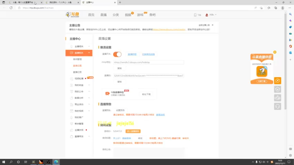The height and width of the screenshot is (165, 294).
Task: Close the 斗鱼直播伴侣 floating ad
Action: [x=275, y=52]
